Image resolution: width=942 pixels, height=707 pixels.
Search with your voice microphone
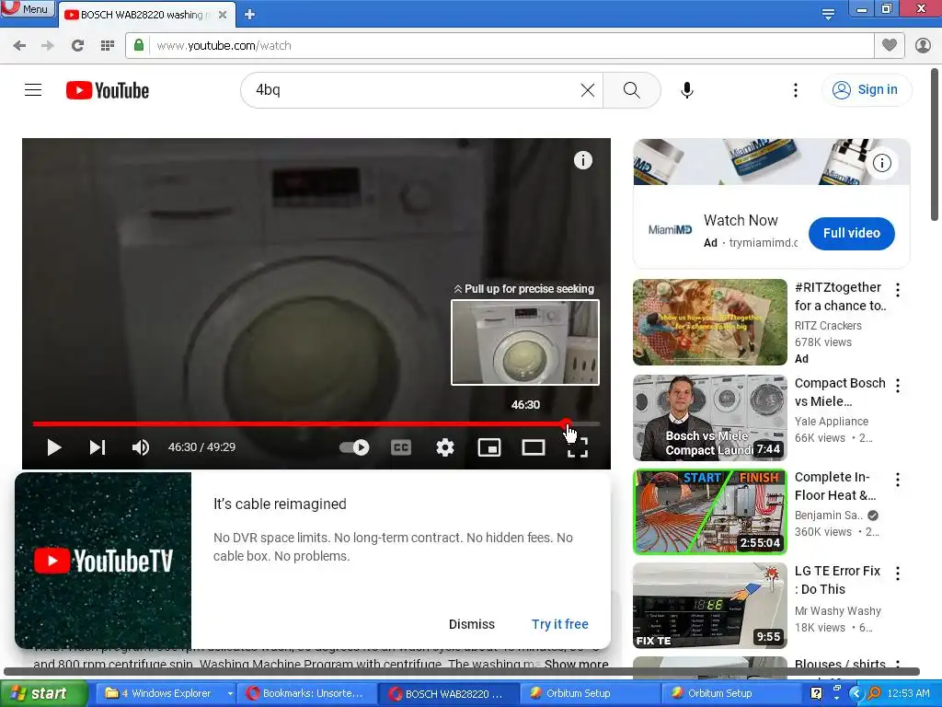687,90
